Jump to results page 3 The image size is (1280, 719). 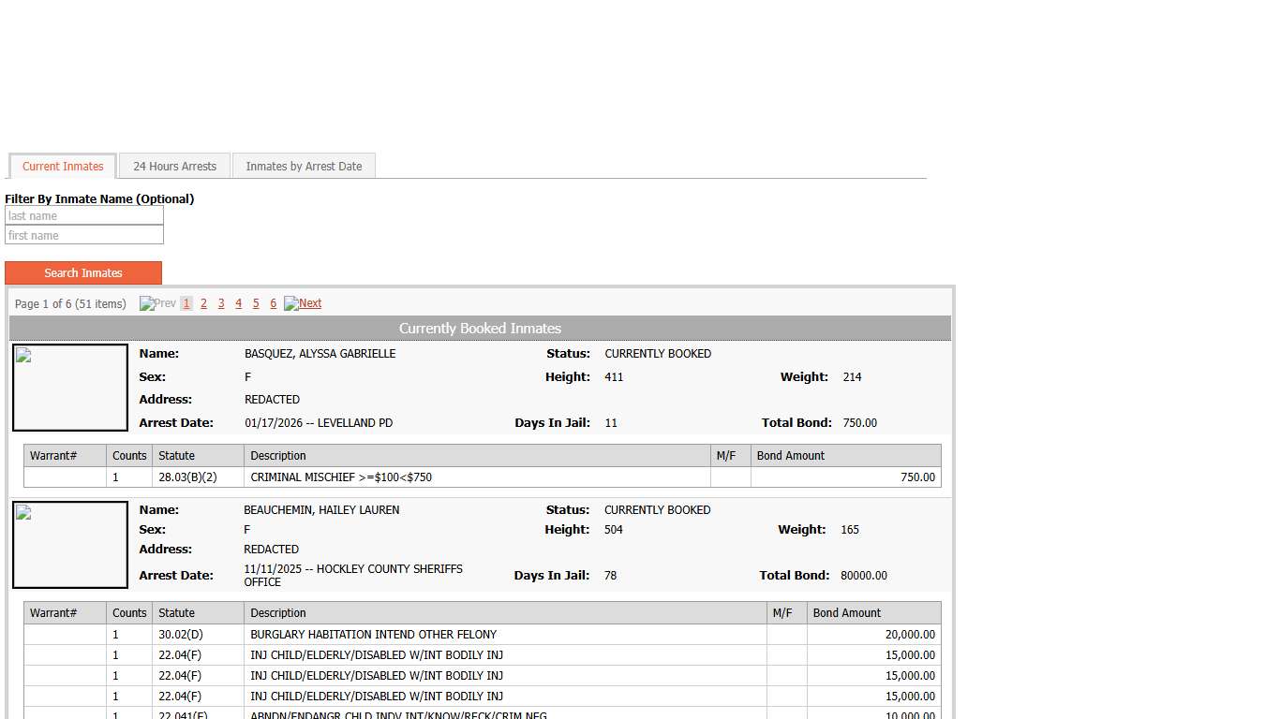(x=221, y=303)
